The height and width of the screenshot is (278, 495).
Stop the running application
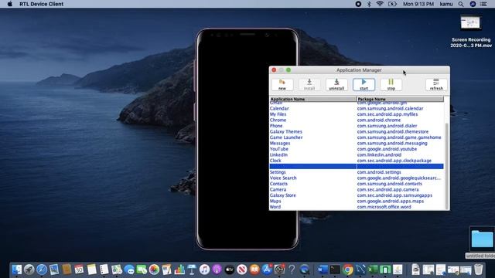pyautogui.click(x=391, y=85)
